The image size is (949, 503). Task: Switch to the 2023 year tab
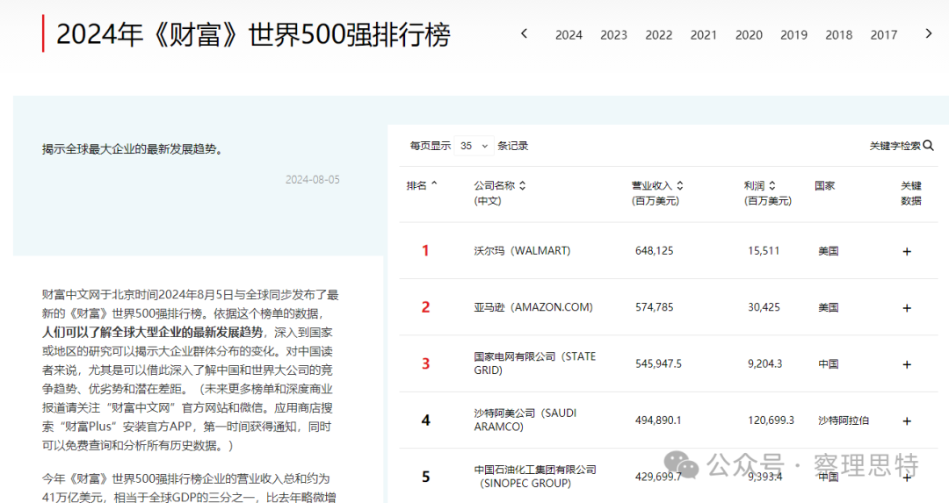(613, 35)
